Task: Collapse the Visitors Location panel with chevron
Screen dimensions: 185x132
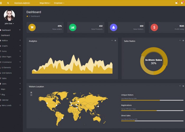Action: (180, 86)
